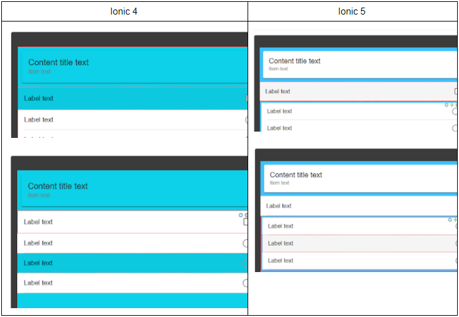Click the gray Label text row in first Ionic 5 preview
Image resolution: width=459 pixels, height=317 pixels.
(358, 91)
